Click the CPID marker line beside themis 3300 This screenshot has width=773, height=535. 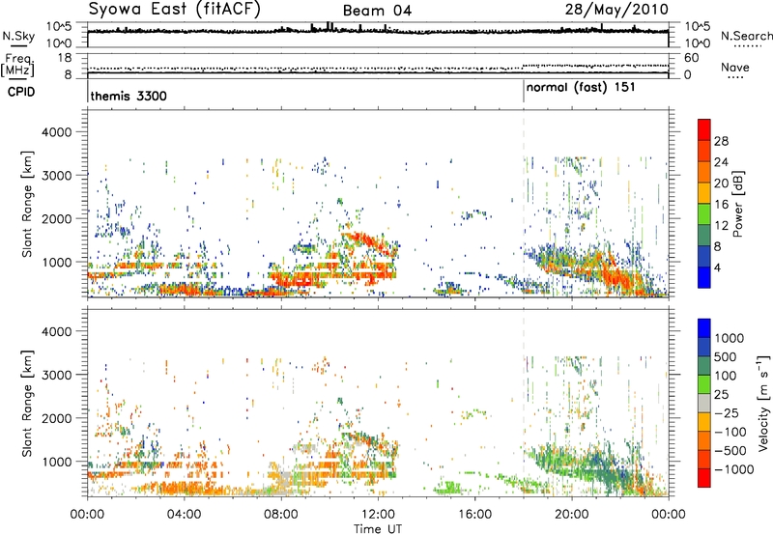[x=88, y=92]
